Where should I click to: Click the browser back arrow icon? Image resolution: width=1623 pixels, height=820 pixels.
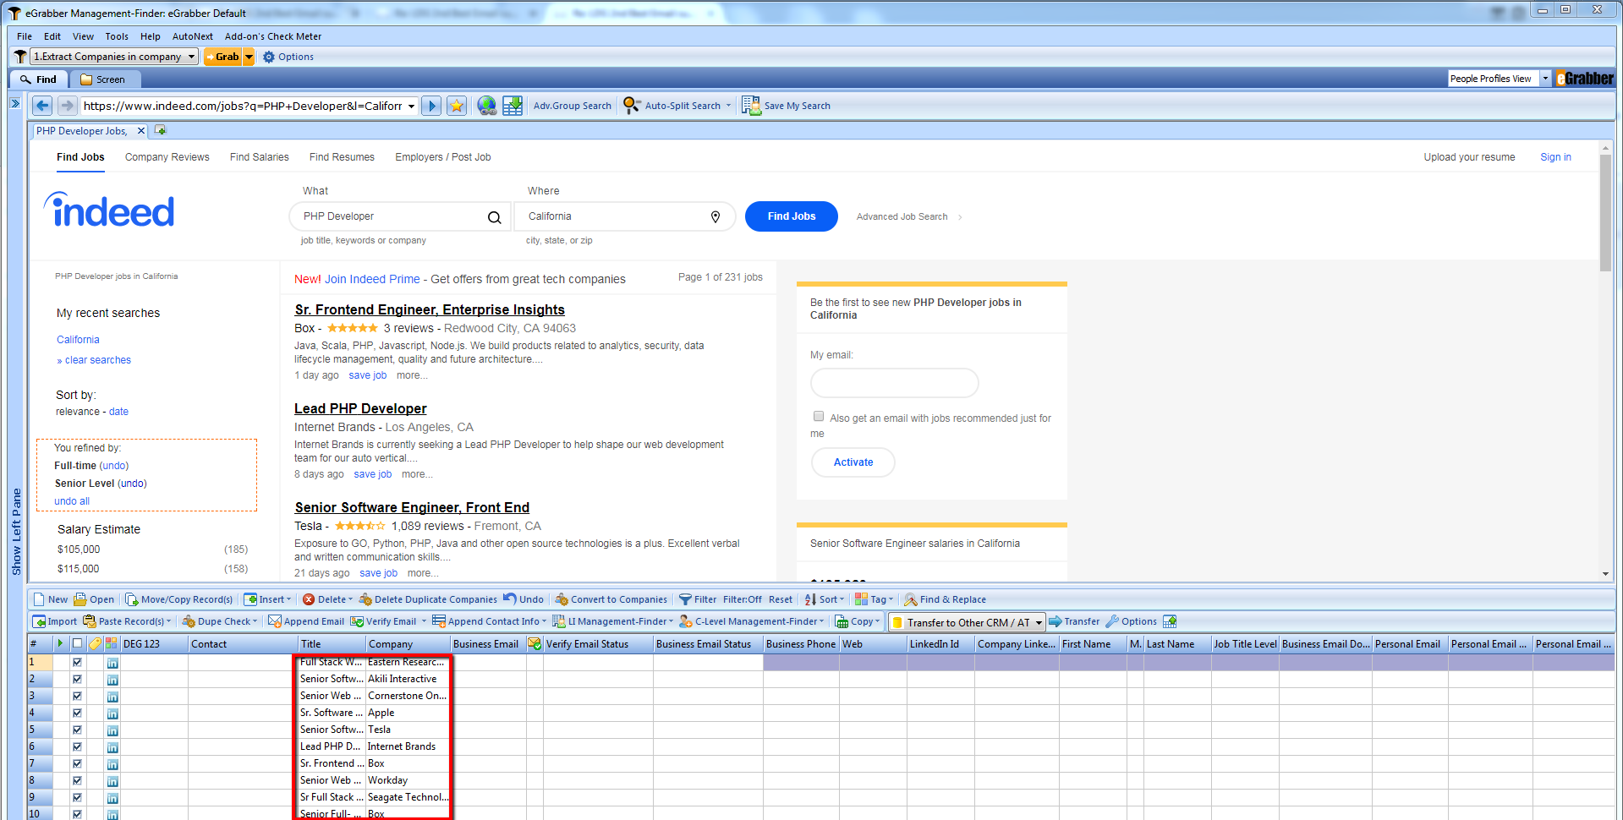click(42, 106)
